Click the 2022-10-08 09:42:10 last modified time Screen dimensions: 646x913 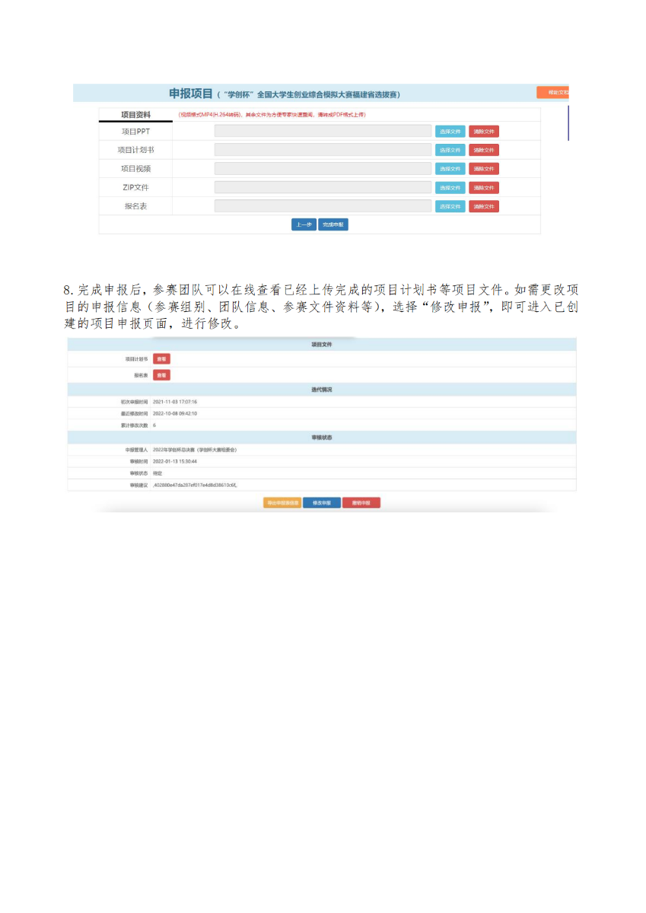(175, 413)
